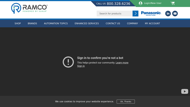Click the LinkedIn social icon
This screenshot has width=190, height=107.
click(168, 13)
